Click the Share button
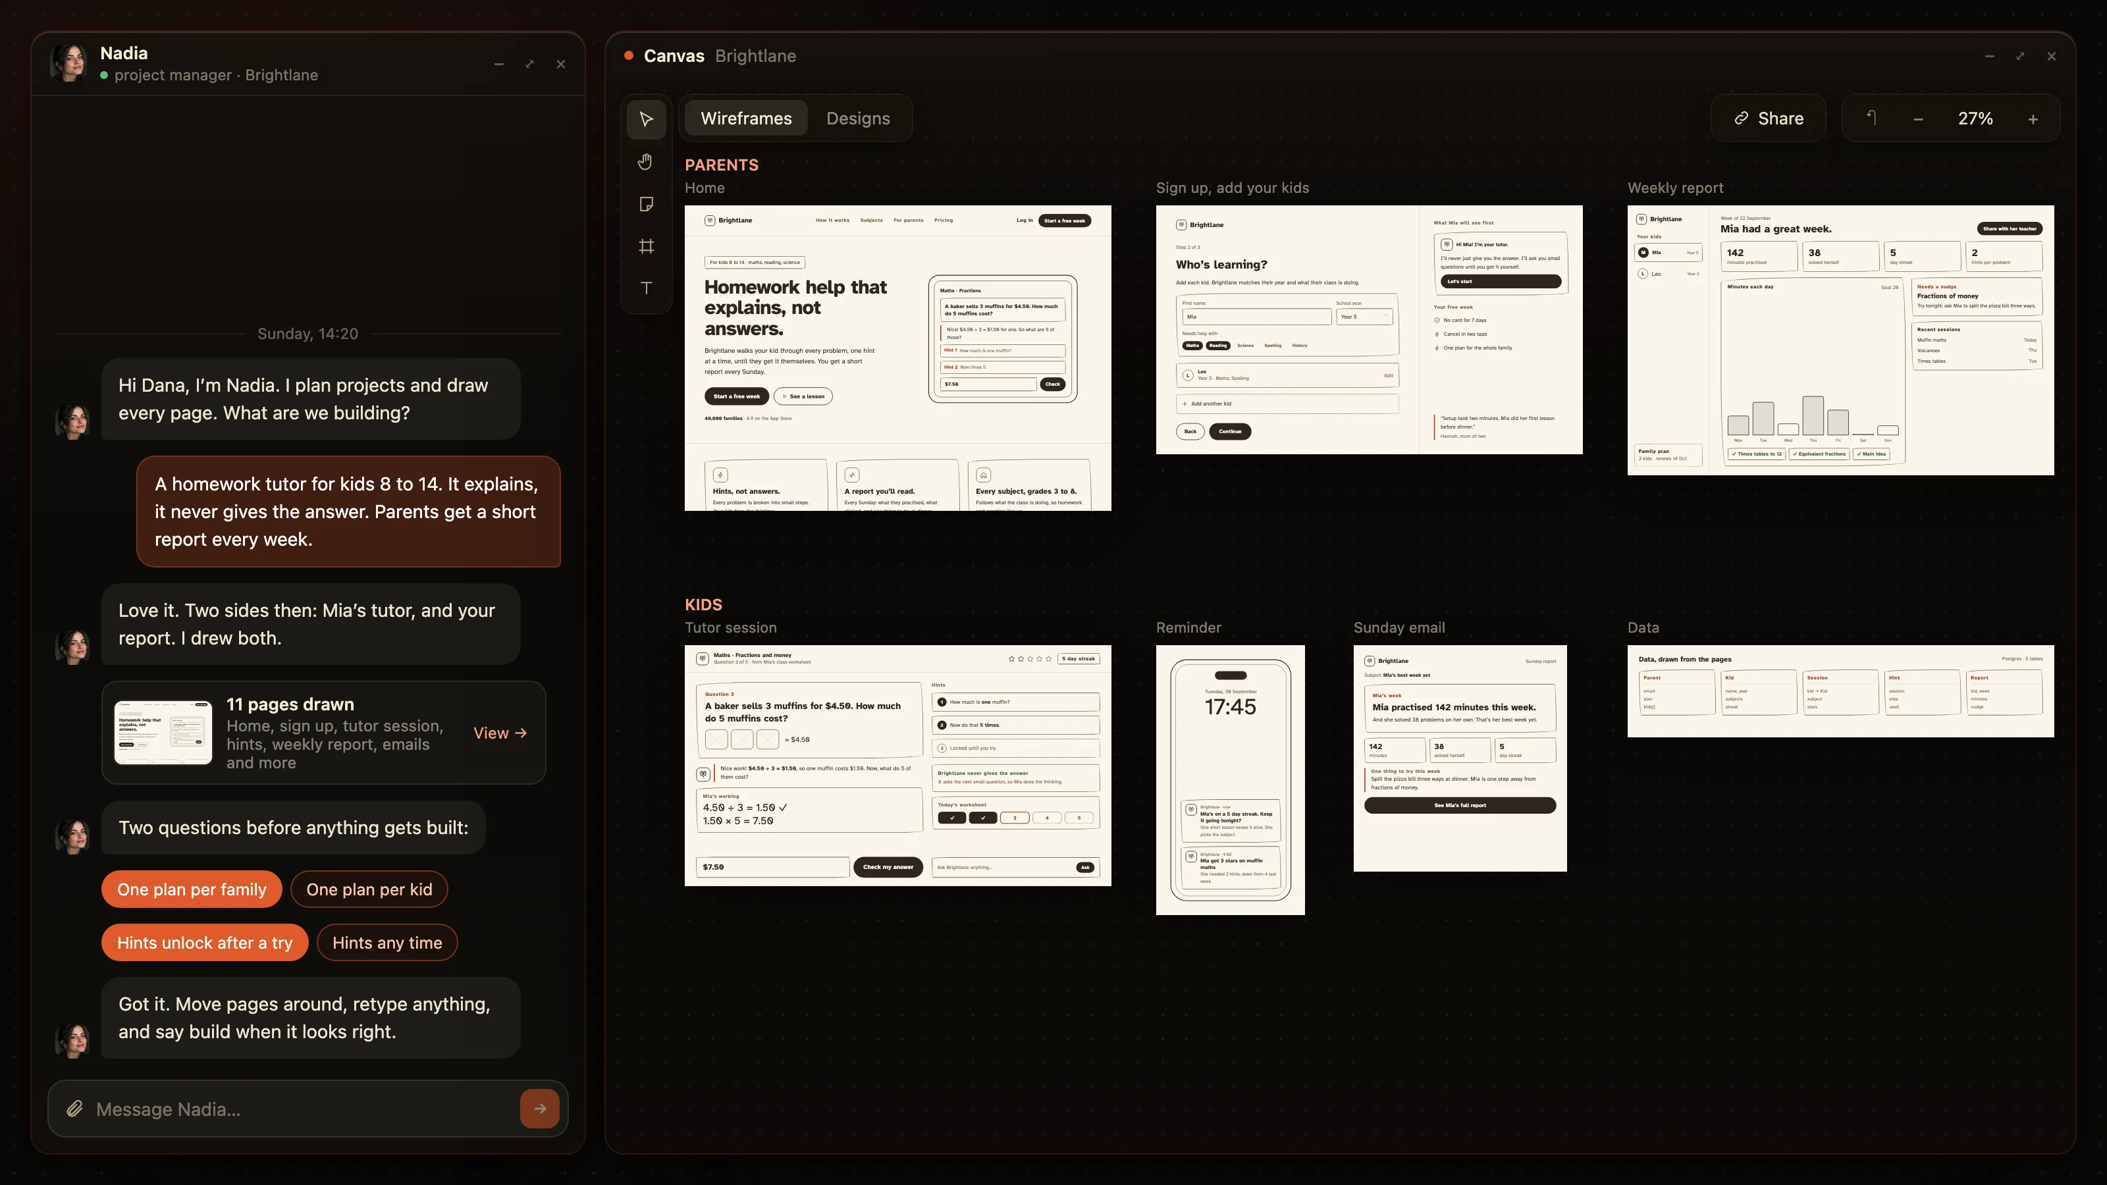Viewport: 2107px width, 1185px height. (1769, 118)
